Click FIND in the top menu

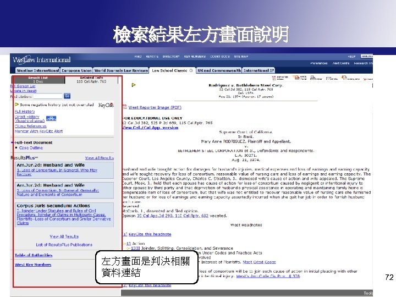coord(138,57)
